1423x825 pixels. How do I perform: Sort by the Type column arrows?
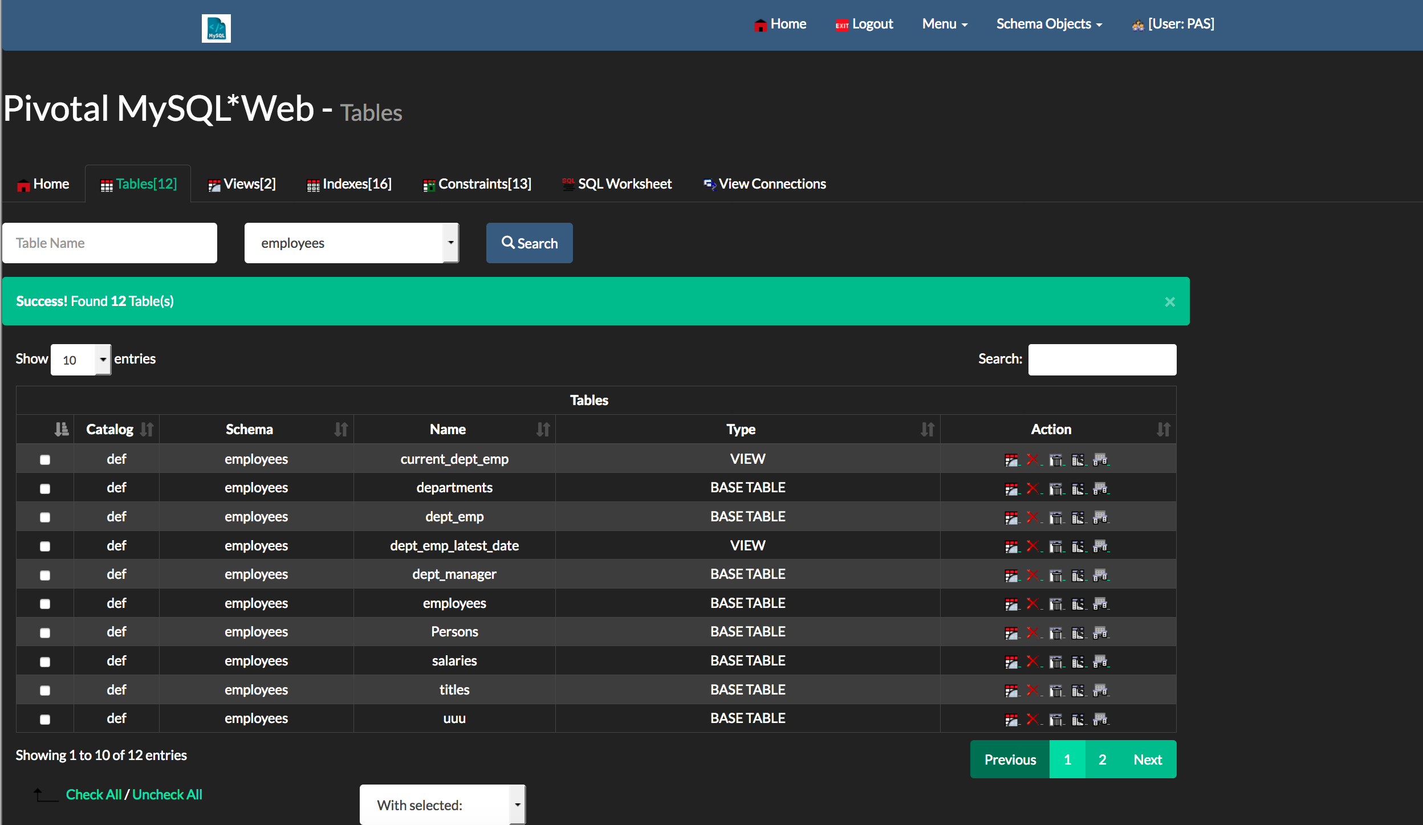click(x=928, y=430)
